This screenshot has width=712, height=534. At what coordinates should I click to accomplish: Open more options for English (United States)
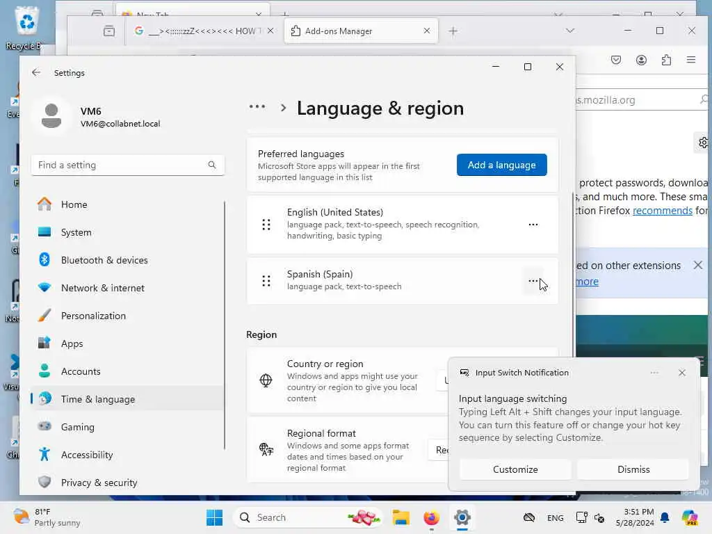click(x=533, y=225)
